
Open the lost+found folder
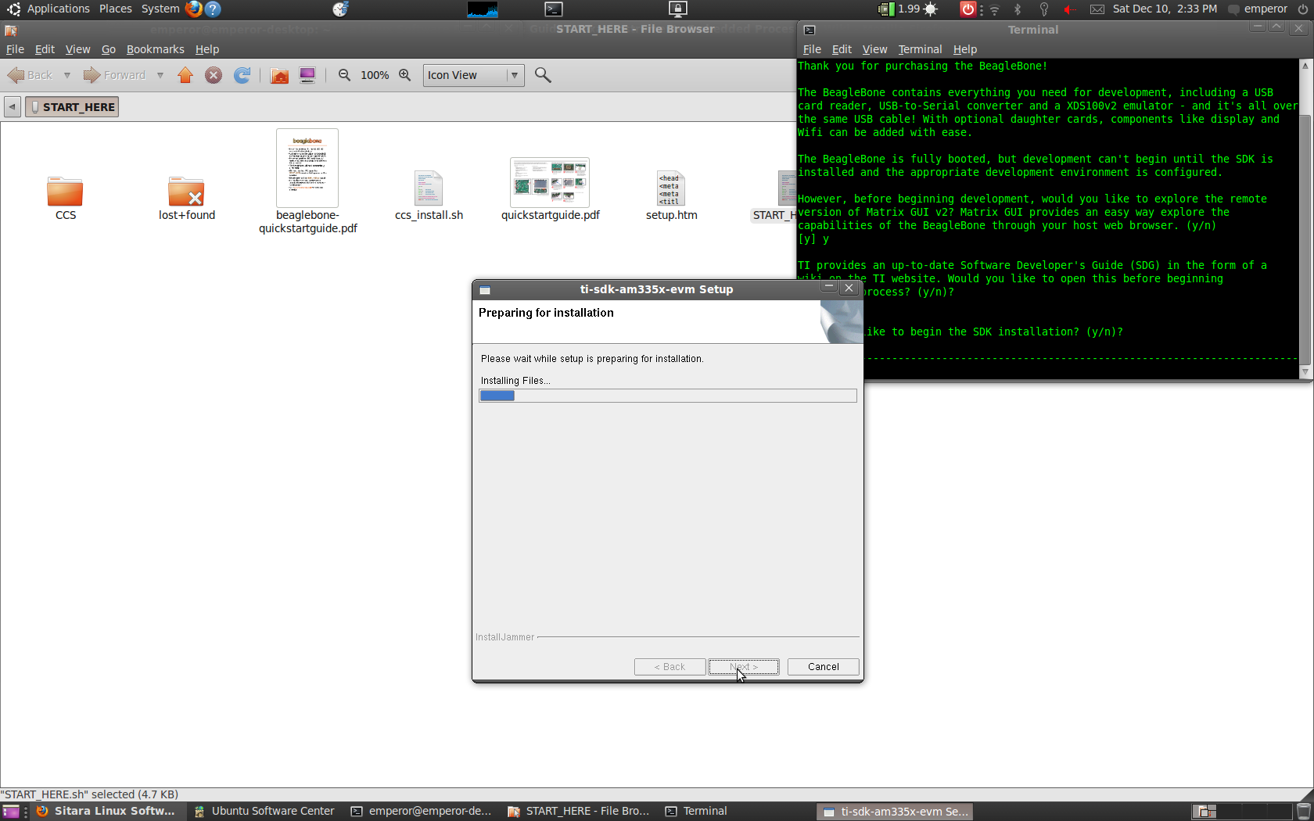186,192
